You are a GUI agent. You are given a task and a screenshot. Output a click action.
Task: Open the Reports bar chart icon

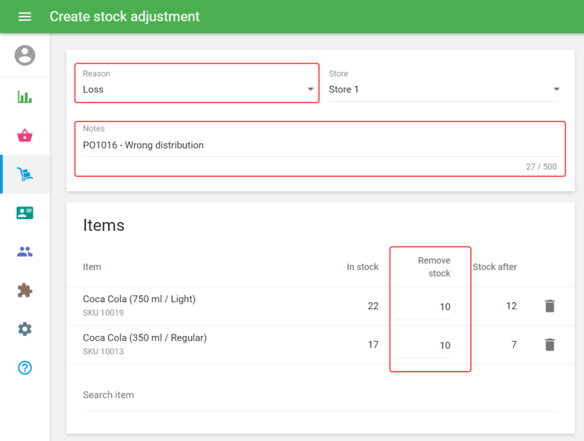coord(25,97)
